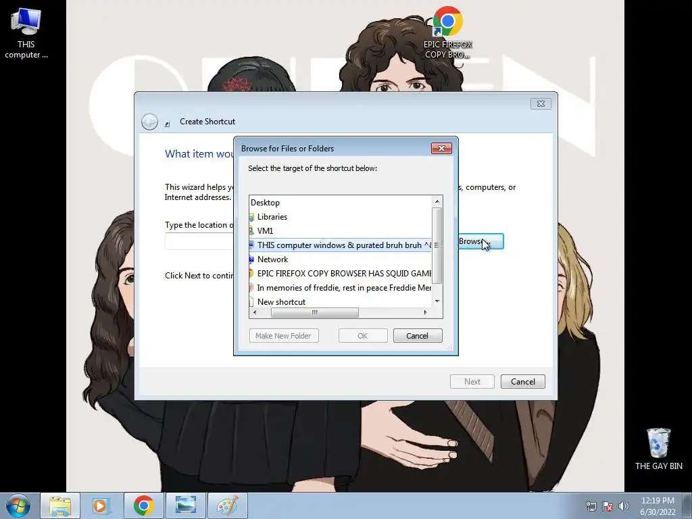Open EPIC FIREFOX COPY BROWSER desktop shortcut
Image resolution: width=692 pixels, height=519 pixels.
coord(447,32)
